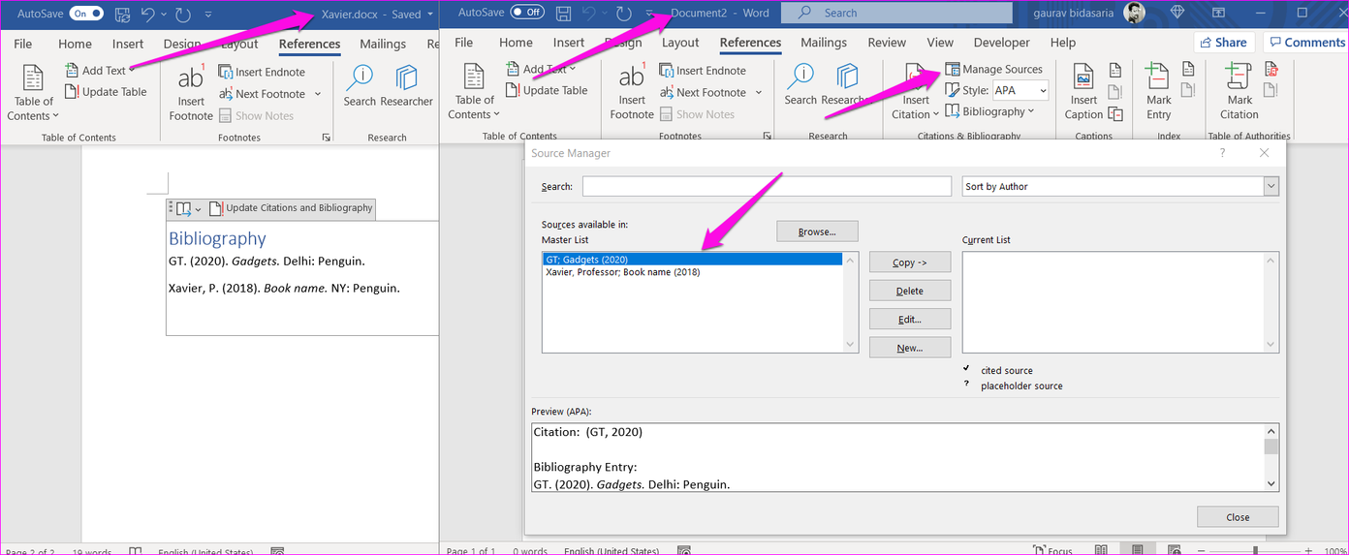Open Footnotes dialog launcher in Xavier.docx
Screen dimensions: 1349x555
coord(326,138)
